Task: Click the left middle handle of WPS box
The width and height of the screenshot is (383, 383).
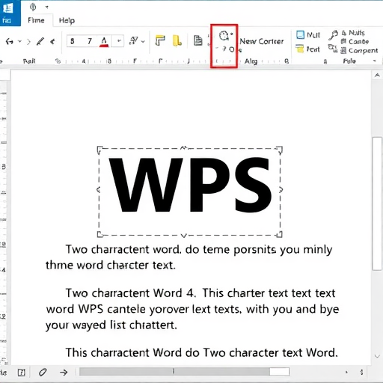Action: click(99, 190)
